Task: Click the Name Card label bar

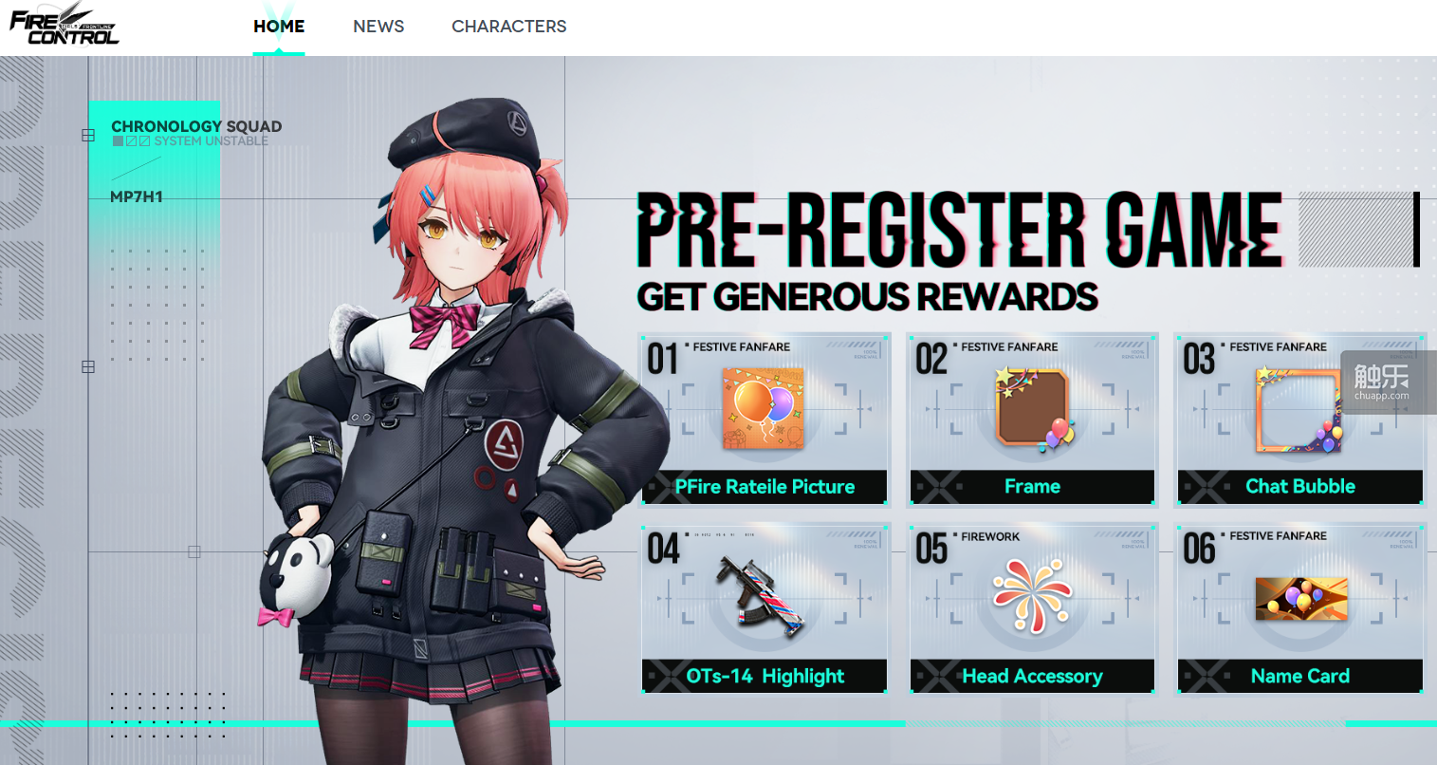Action: click(1300, 676)
